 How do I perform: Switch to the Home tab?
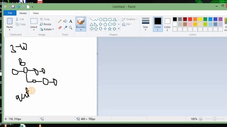(x=23, y=13)
